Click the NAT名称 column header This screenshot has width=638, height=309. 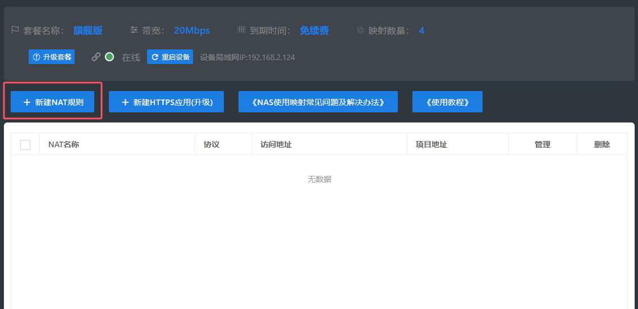(63, 144)
